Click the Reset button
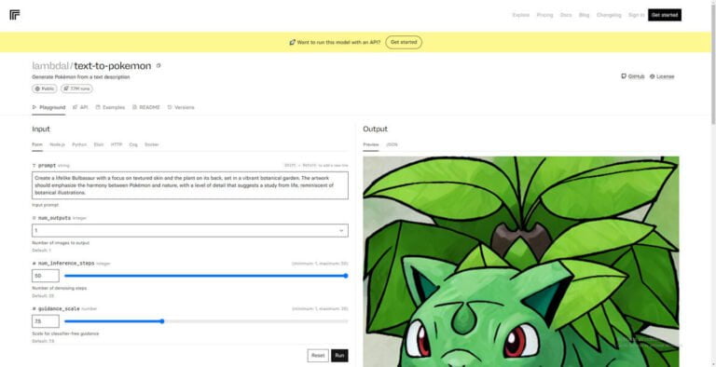 [x=318, y=356]
